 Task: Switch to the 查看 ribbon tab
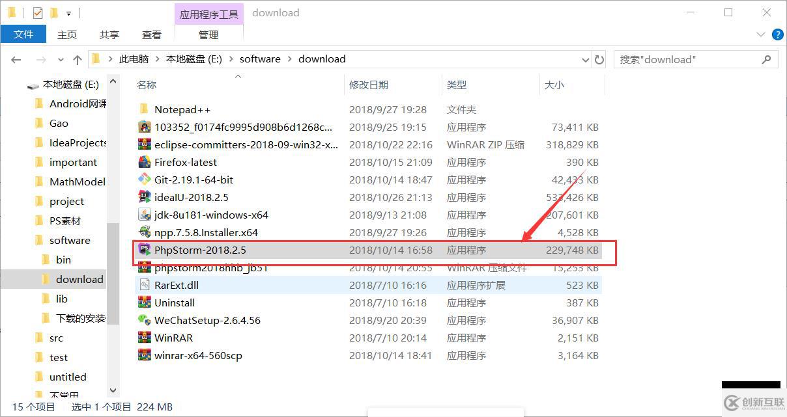pyautogui.click(x=152, y=34)
